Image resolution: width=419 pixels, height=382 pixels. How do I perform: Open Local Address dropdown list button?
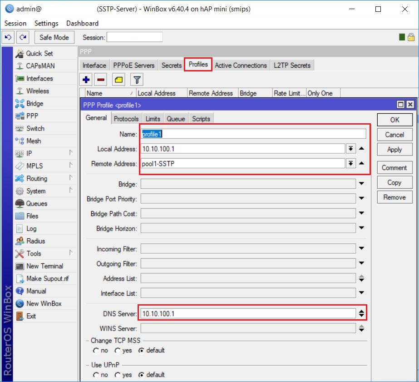pyautogui.click(x=350, y=148)
